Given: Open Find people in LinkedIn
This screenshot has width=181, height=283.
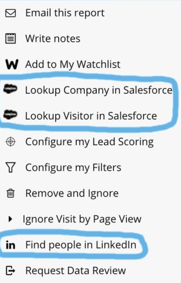Looking at the screenshot, I should 81,245.
